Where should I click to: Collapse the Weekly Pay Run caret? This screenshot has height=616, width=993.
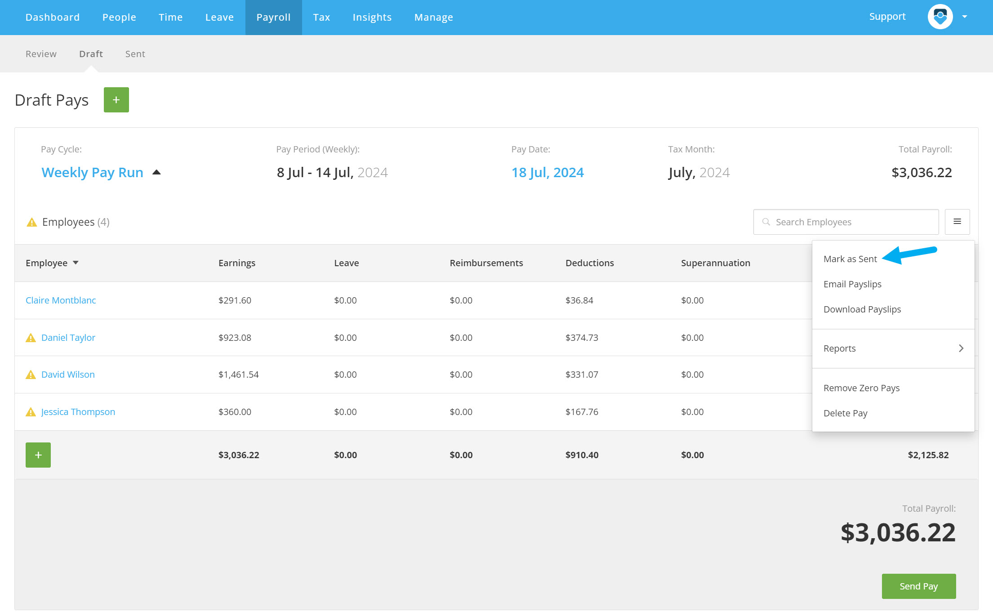(x=156, y=172)
